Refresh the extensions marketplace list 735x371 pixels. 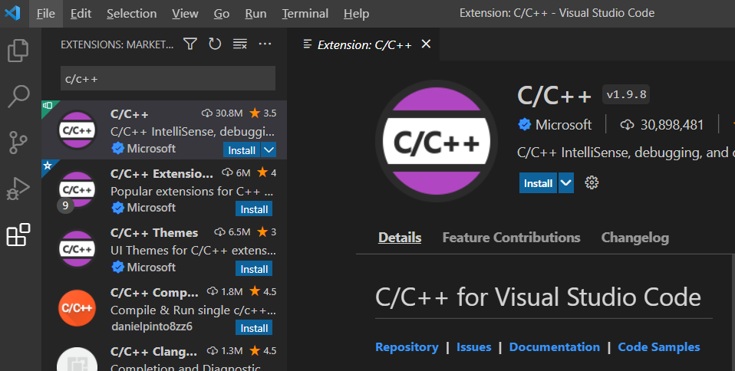pyautogui.click(x=215, y=44)
